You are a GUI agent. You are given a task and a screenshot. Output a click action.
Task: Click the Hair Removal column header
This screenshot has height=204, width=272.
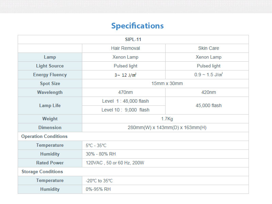(125, 48)
